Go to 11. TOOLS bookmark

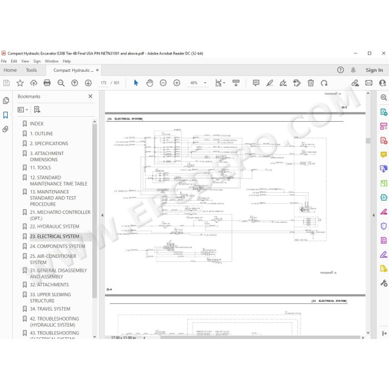point(40,168)
